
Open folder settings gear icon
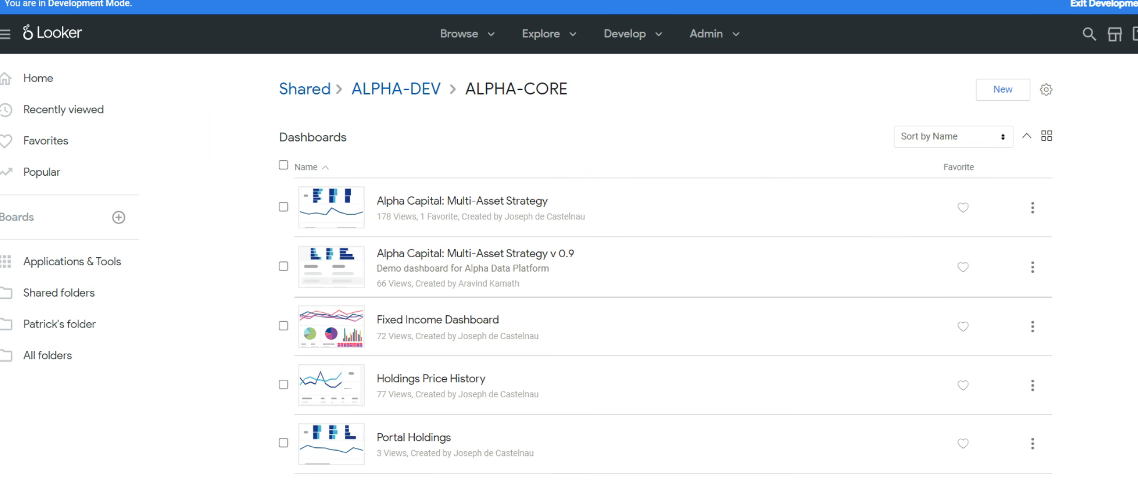(1046, 89)
